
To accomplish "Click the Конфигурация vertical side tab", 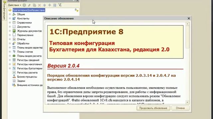I will click(x=4, y=10).
